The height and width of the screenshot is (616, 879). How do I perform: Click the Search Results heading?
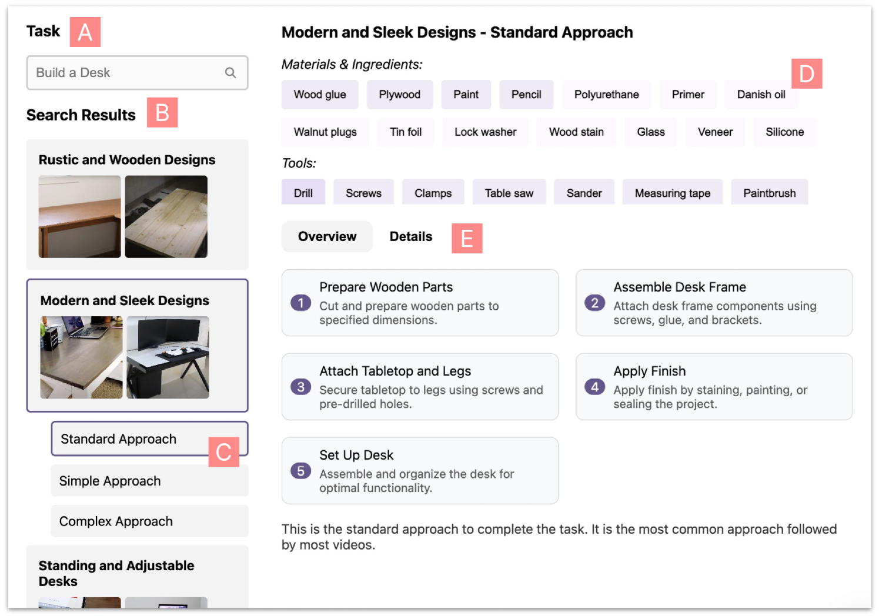(81, 115)
